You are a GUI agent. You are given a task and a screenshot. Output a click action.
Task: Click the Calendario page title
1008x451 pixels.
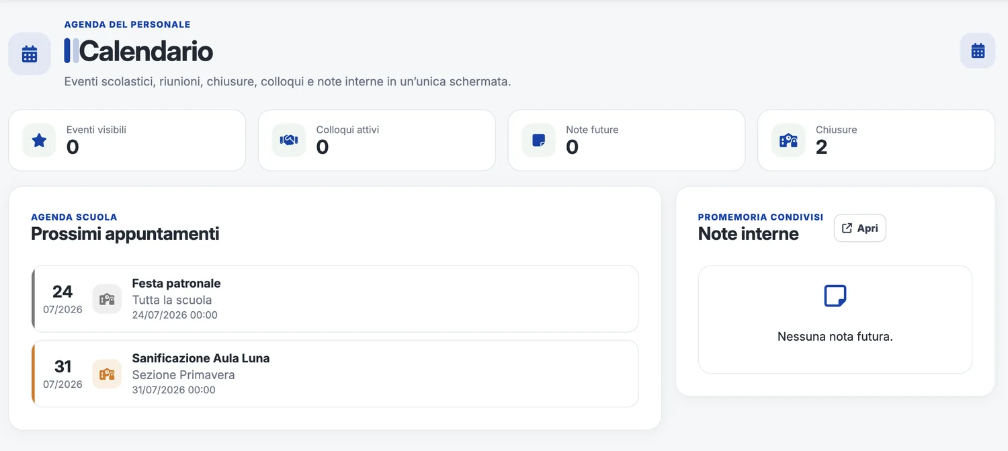point(146,51)
